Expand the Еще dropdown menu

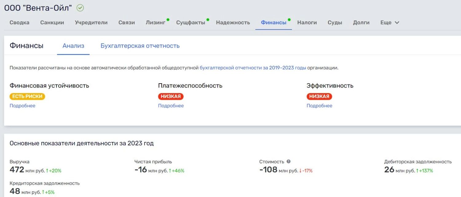coord(390,22)
